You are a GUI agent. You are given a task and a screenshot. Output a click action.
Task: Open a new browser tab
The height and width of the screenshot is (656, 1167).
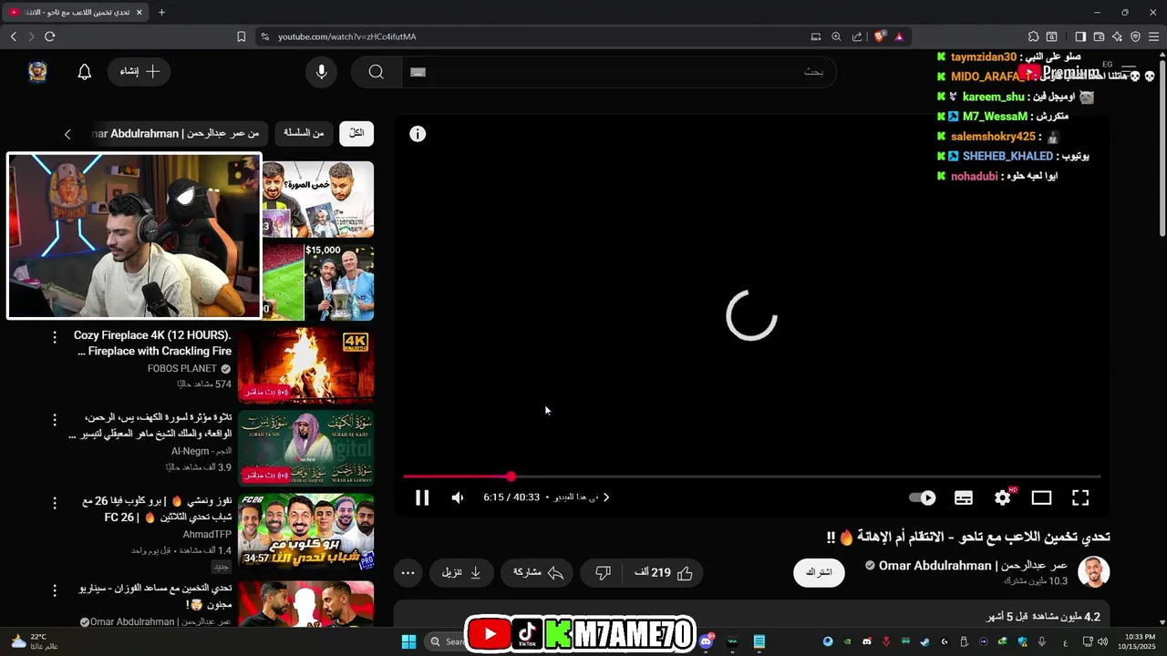[161, 12]
